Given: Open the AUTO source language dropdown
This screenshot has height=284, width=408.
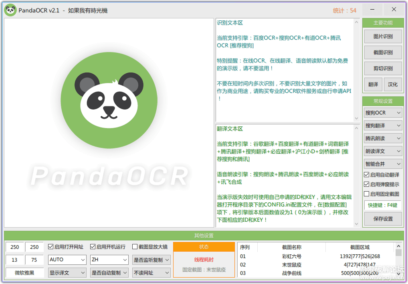Looking at the screenshot, I should [67, 260].
